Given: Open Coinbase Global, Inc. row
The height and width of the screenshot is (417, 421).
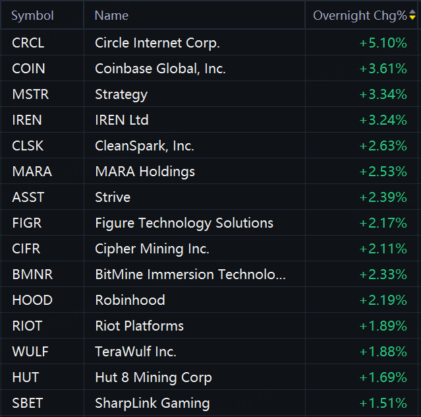Looking at the screenshot, I should pyautogui.click(x=210, y=69).
